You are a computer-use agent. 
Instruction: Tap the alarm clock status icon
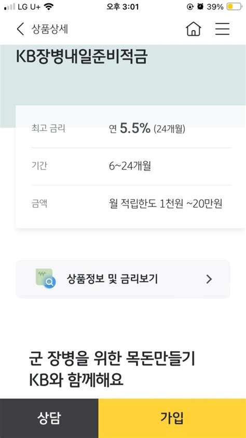(200, 7)
